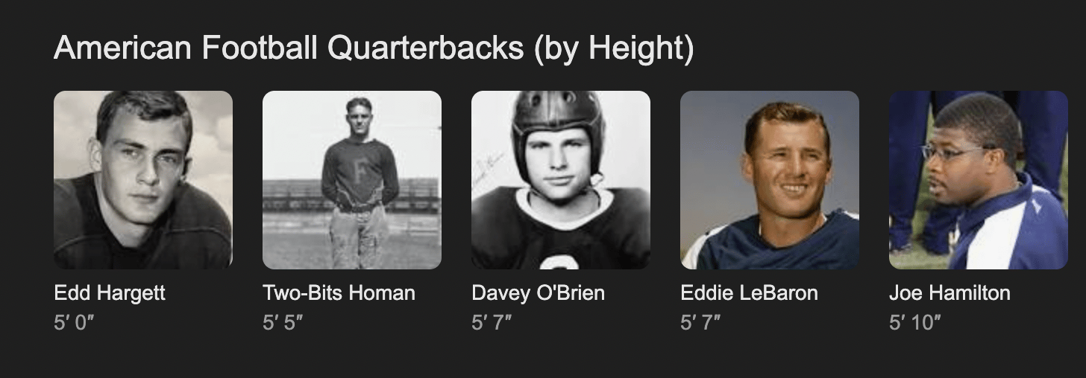This screenshot has width=1086, height=378.
Task: Click the 5′ 10″ height under Joe Hamilton
Action: [914, 324]
